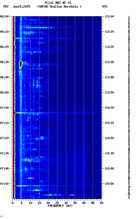The height and width of the screenshot is (219, 140).
Task: Click the '50' frequency axis label
Action: click(x=102, y=203)
